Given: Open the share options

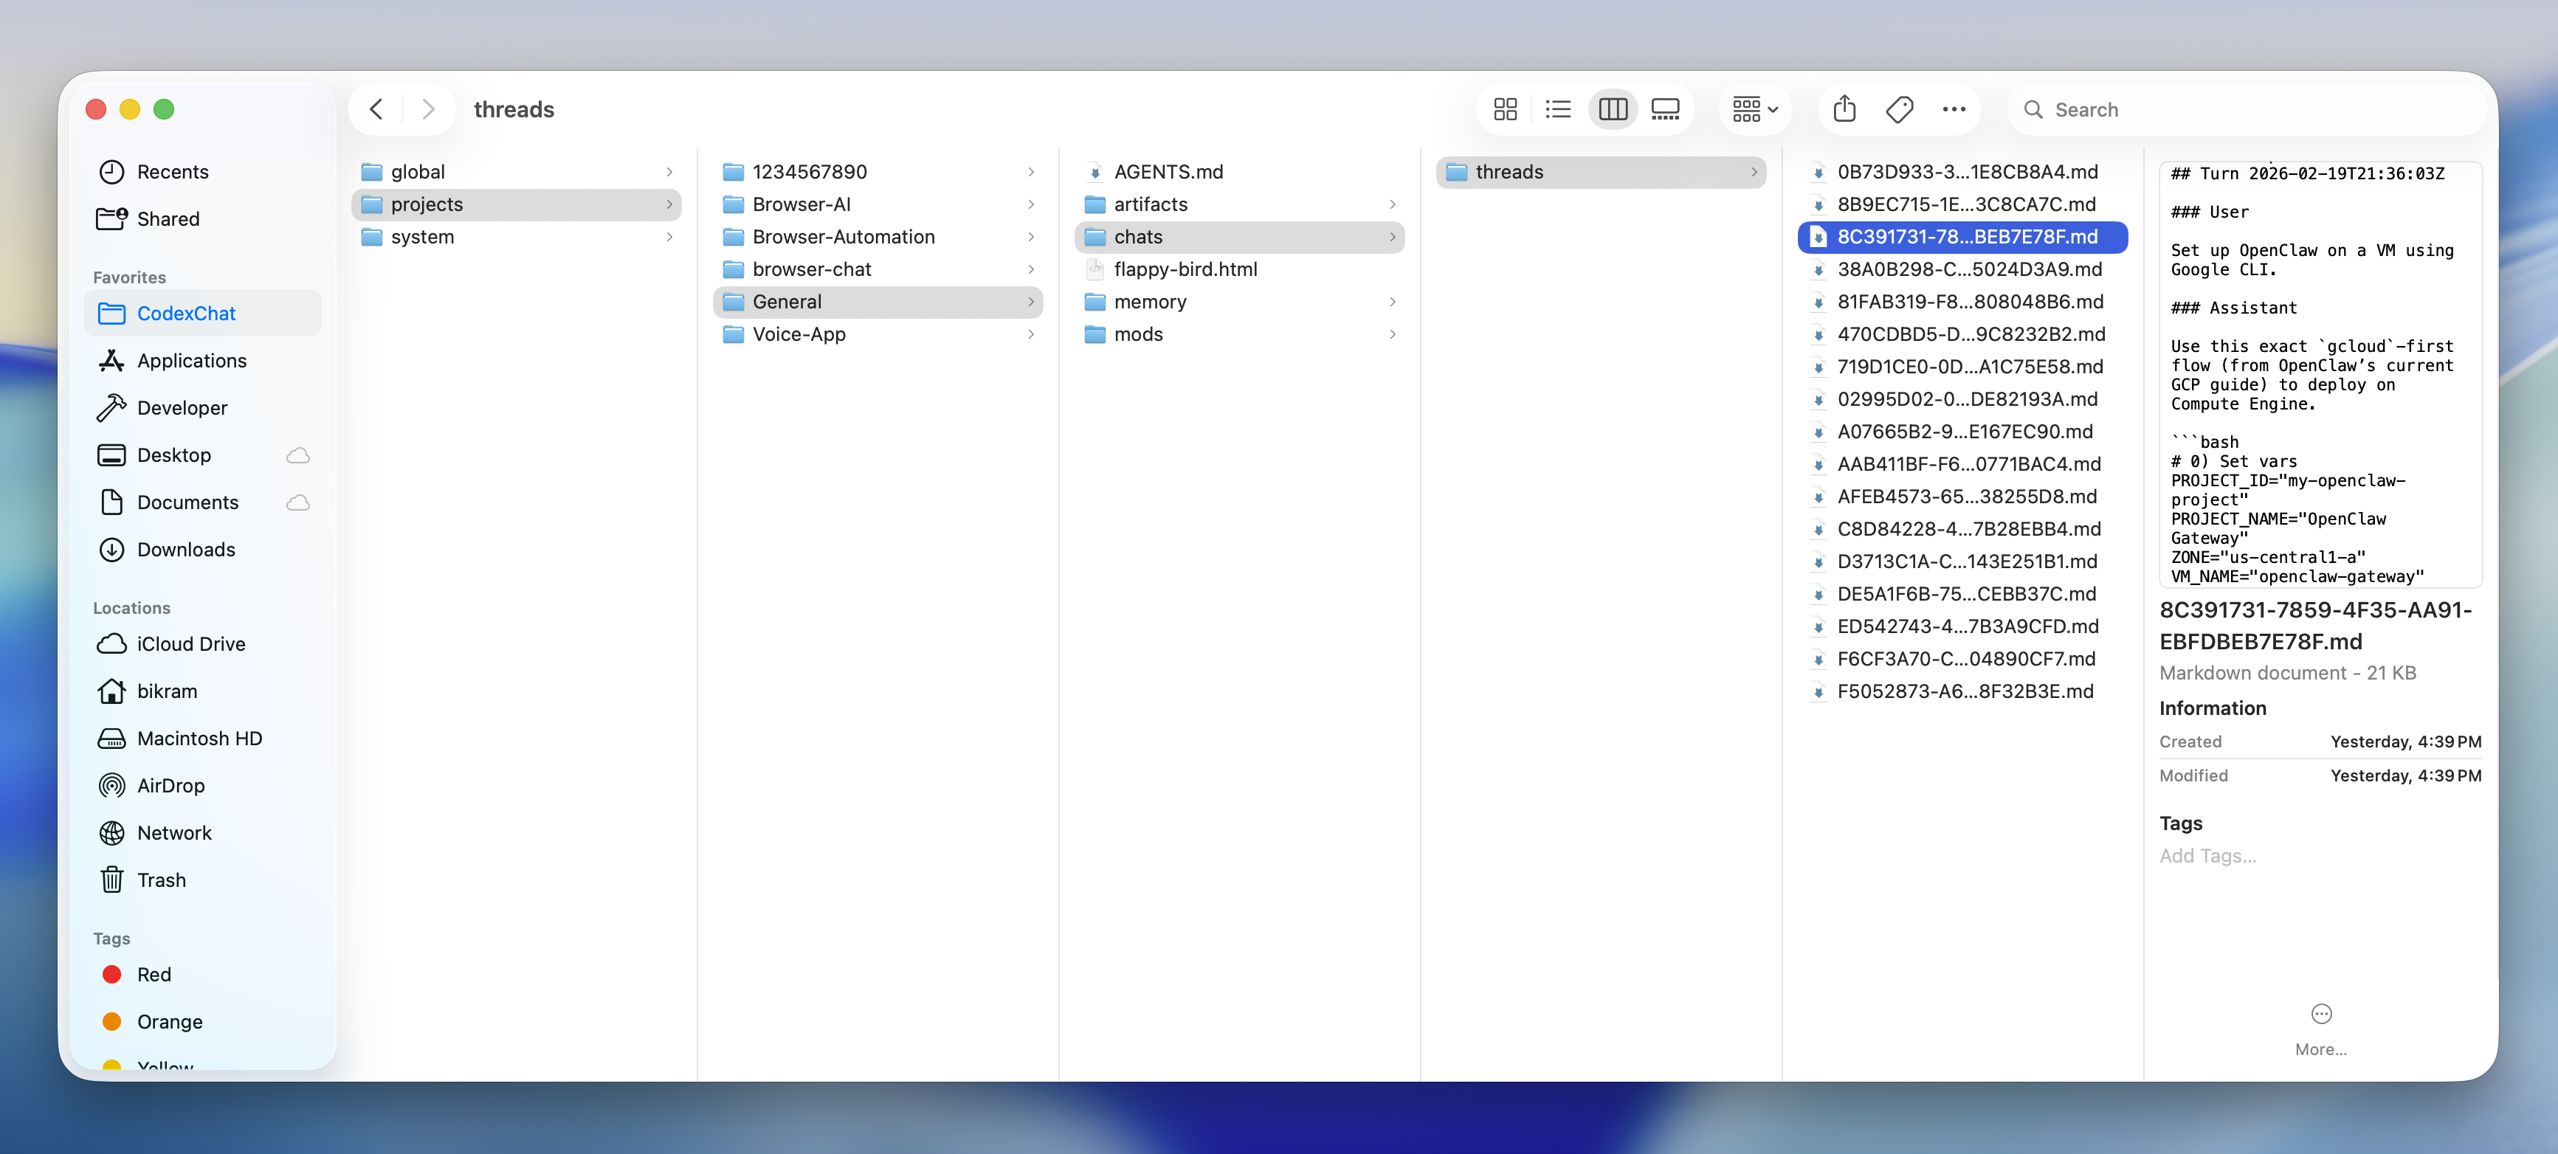Looking at the screenshot, I should pos(1844,109).
